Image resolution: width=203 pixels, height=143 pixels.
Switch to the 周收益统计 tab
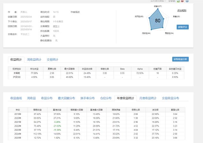point(34,59)
